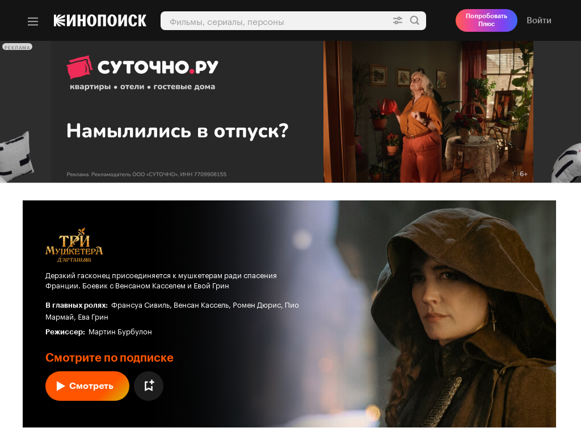Start playback with the Смотреть button
The image size is (581, 436).
(x=87, y=386)
